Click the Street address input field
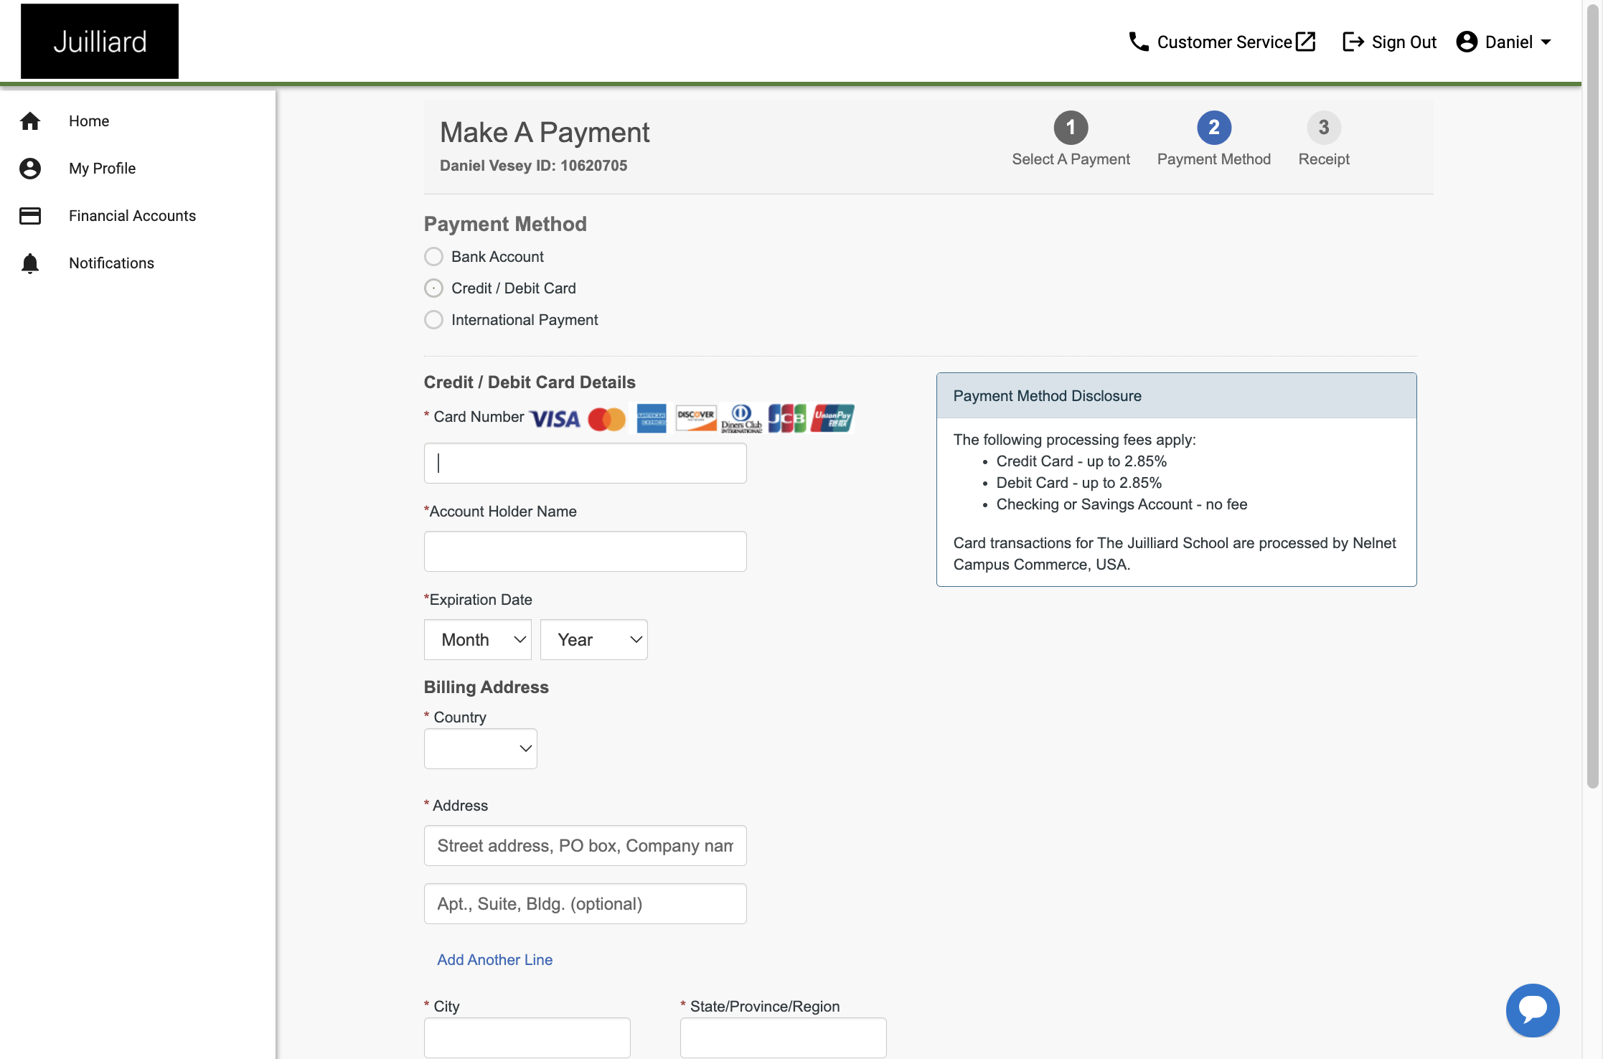Screen dimensions: 1603x1059 click(586, 846)
